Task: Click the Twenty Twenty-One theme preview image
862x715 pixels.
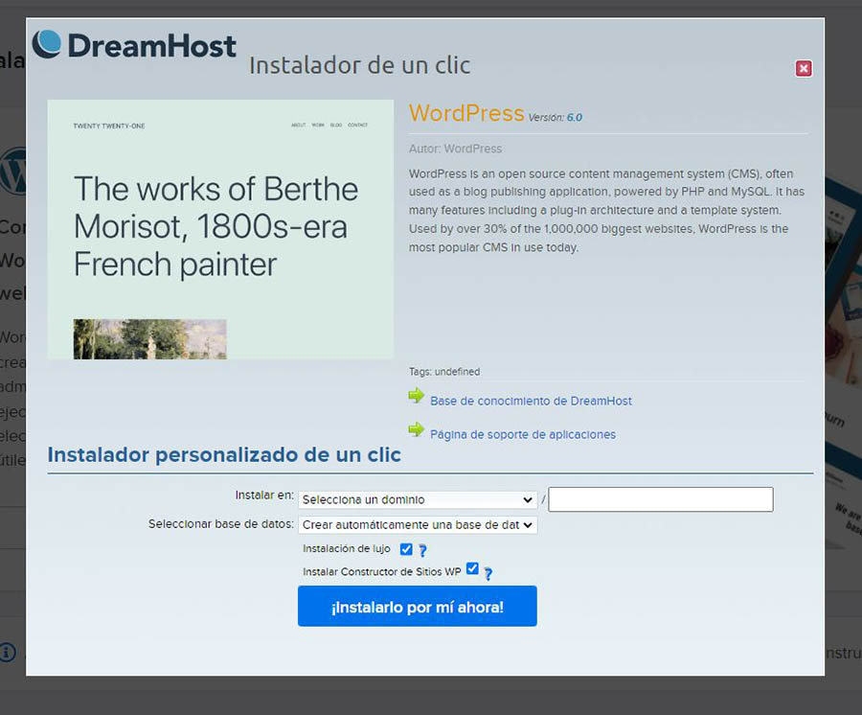Action: (220, 229)
